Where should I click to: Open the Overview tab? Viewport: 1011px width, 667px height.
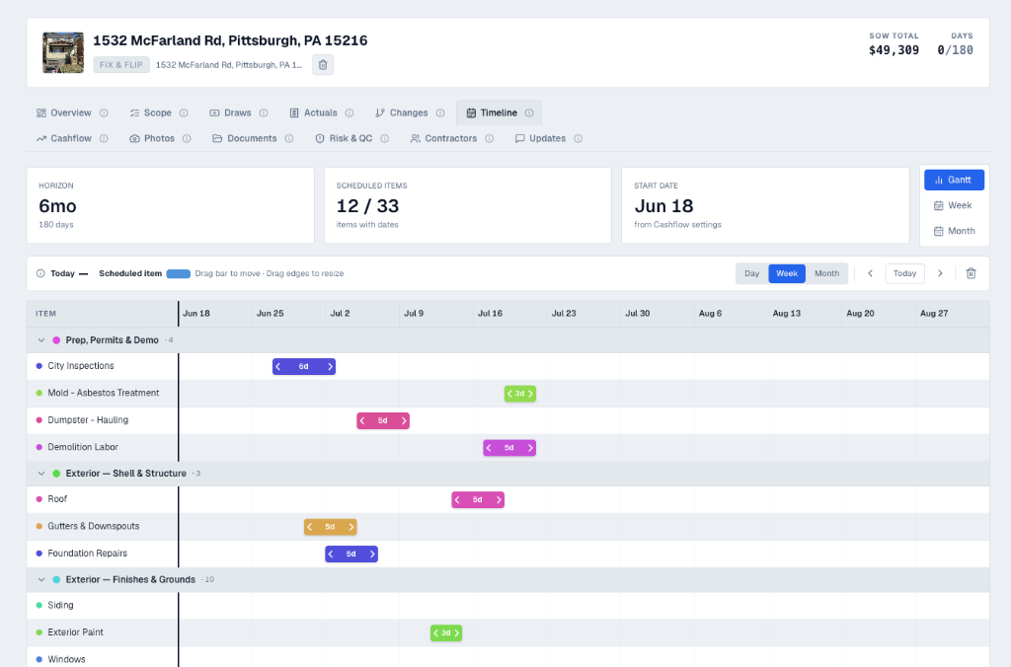(64, 112)
